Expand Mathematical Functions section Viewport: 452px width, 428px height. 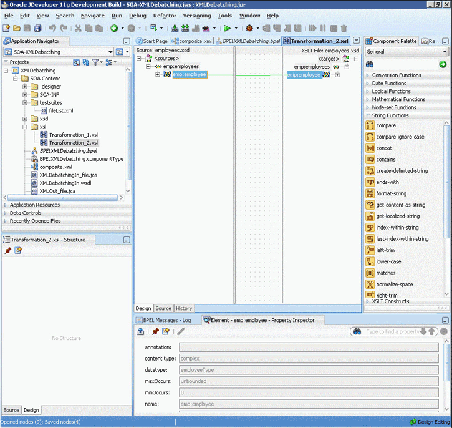[367, 99]
